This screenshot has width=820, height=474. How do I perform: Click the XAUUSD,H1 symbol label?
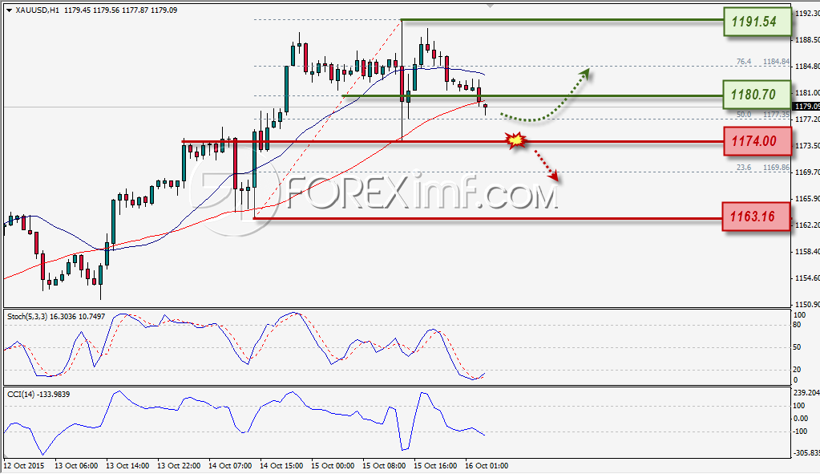coord(37,10)
